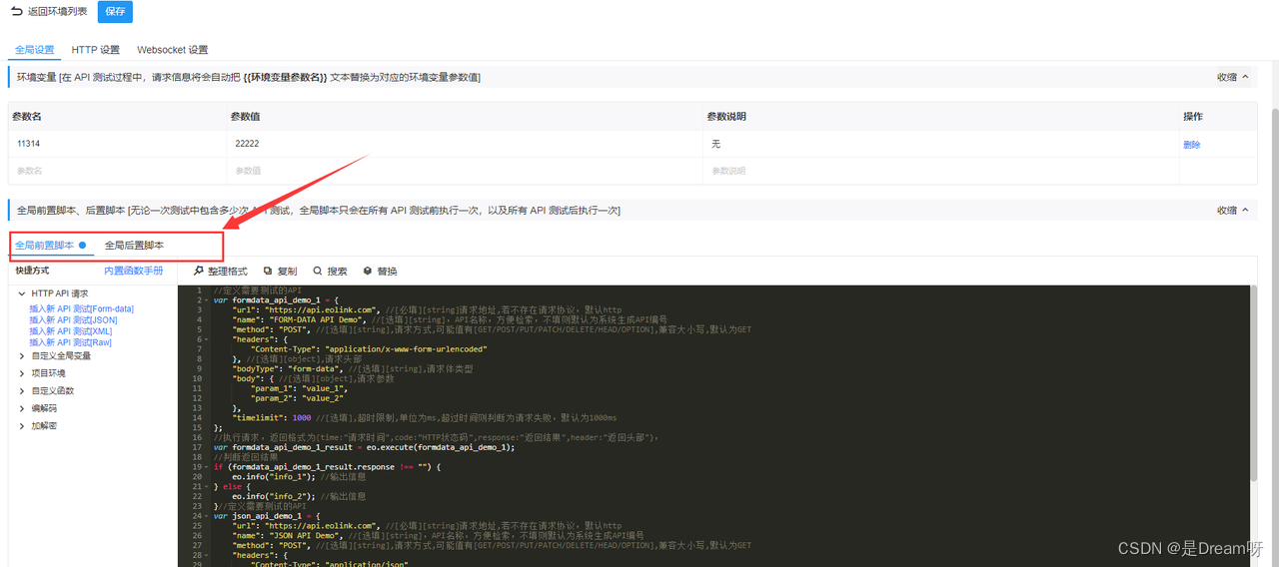
Task: Collapse the 全局前置脚本、后置脚本 section with 收缩
Action: click(x=1232, y=211)
